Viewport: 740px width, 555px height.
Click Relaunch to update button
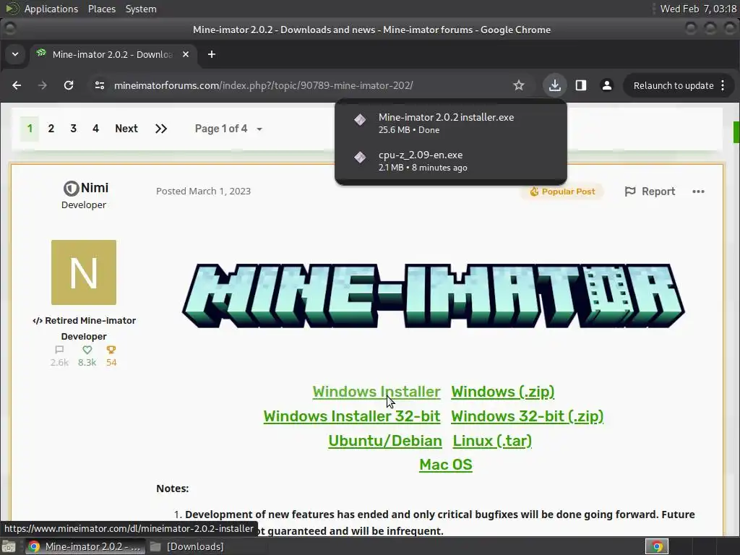coord(673,85)
